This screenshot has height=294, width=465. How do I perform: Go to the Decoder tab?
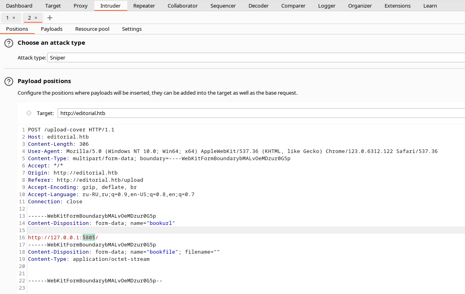(x=259, y=6)
